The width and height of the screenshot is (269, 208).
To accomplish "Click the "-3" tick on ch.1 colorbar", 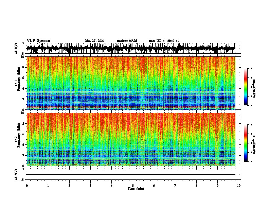I will pyautogui.click(x=251, y=68).
